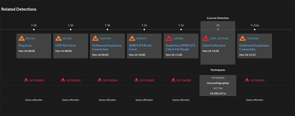
Task: Click the AccountingLaptop offender participant
Action: click(x=218, y=83)
